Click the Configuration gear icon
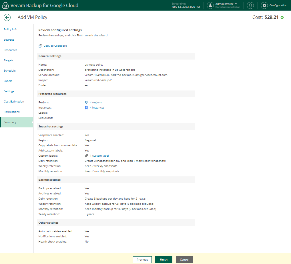This screenshot has width=291, height=264. tap(264, 5)
